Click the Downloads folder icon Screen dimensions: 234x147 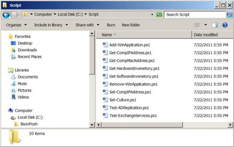click(13, 50)
